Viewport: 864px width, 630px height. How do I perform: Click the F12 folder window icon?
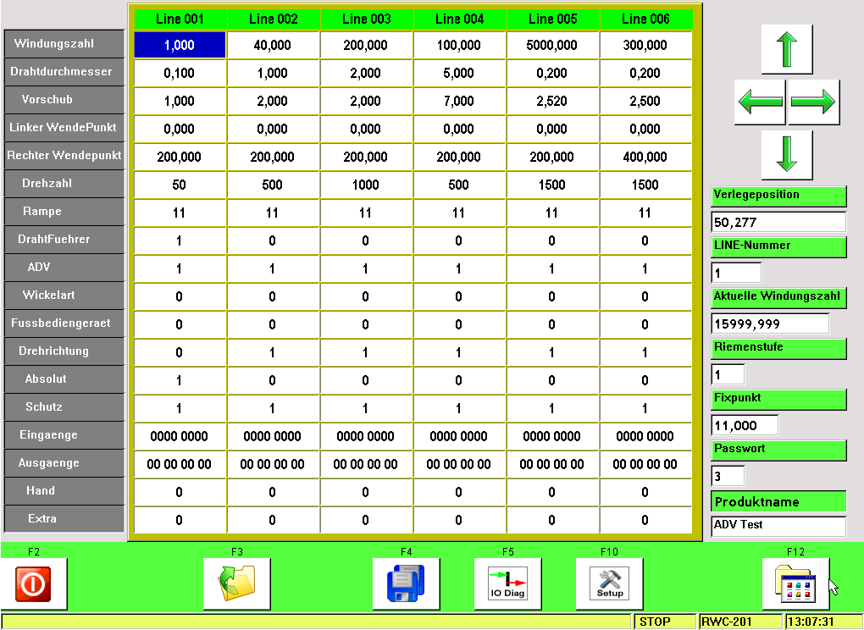point(795,584)
